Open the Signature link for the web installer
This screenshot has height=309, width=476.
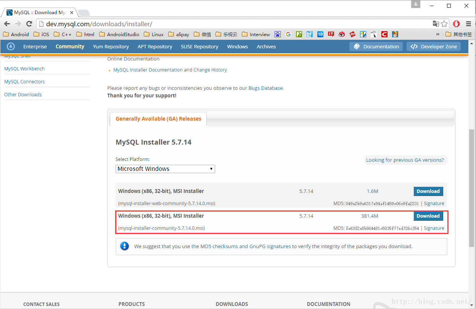click(x=434, y=203)
